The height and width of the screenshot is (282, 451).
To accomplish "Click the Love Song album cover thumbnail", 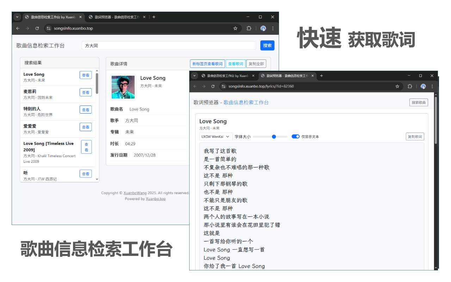I will click(x=123, y=87).
